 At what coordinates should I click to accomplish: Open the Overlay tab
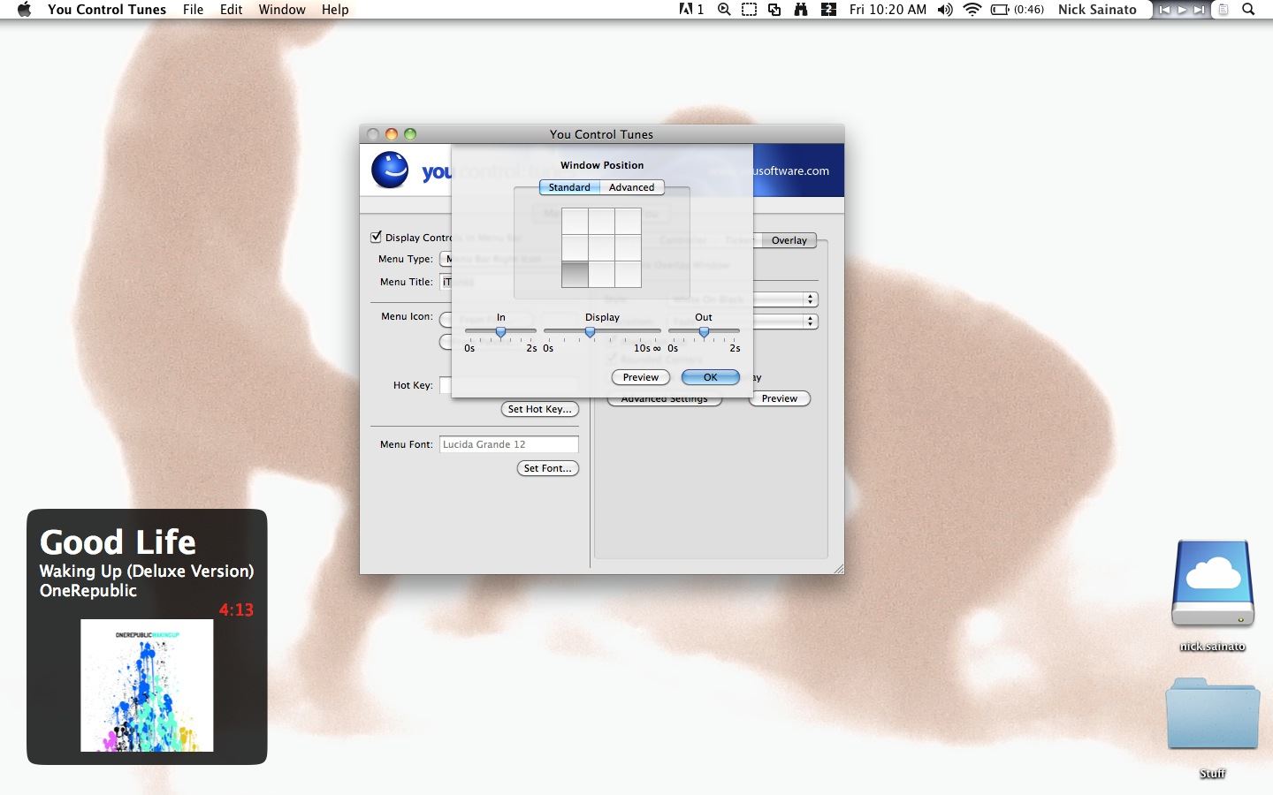pyautogui.click(x=789, y=240)
